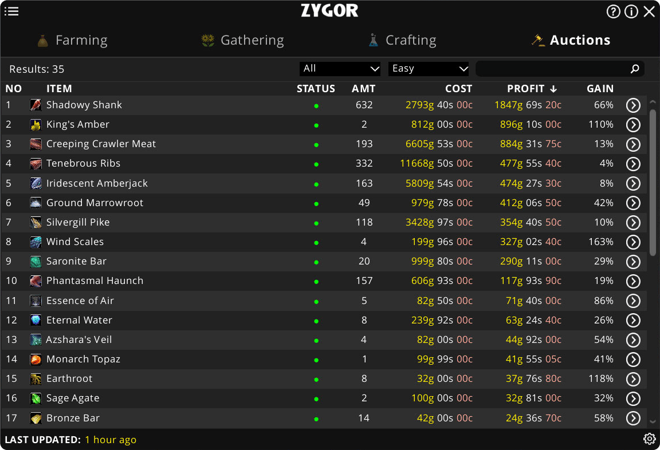Open details arrow for Tenebrous Ribs
This screenshot has height=450, width=660.
point(633,164)
